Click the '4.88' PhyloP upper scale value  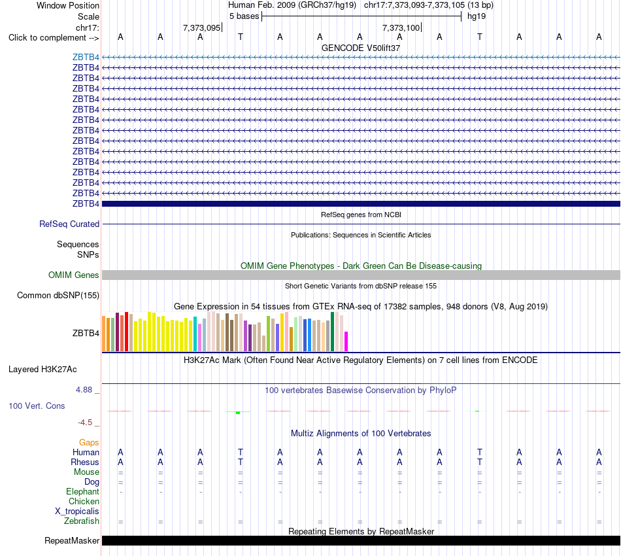[x=84, y=390]
